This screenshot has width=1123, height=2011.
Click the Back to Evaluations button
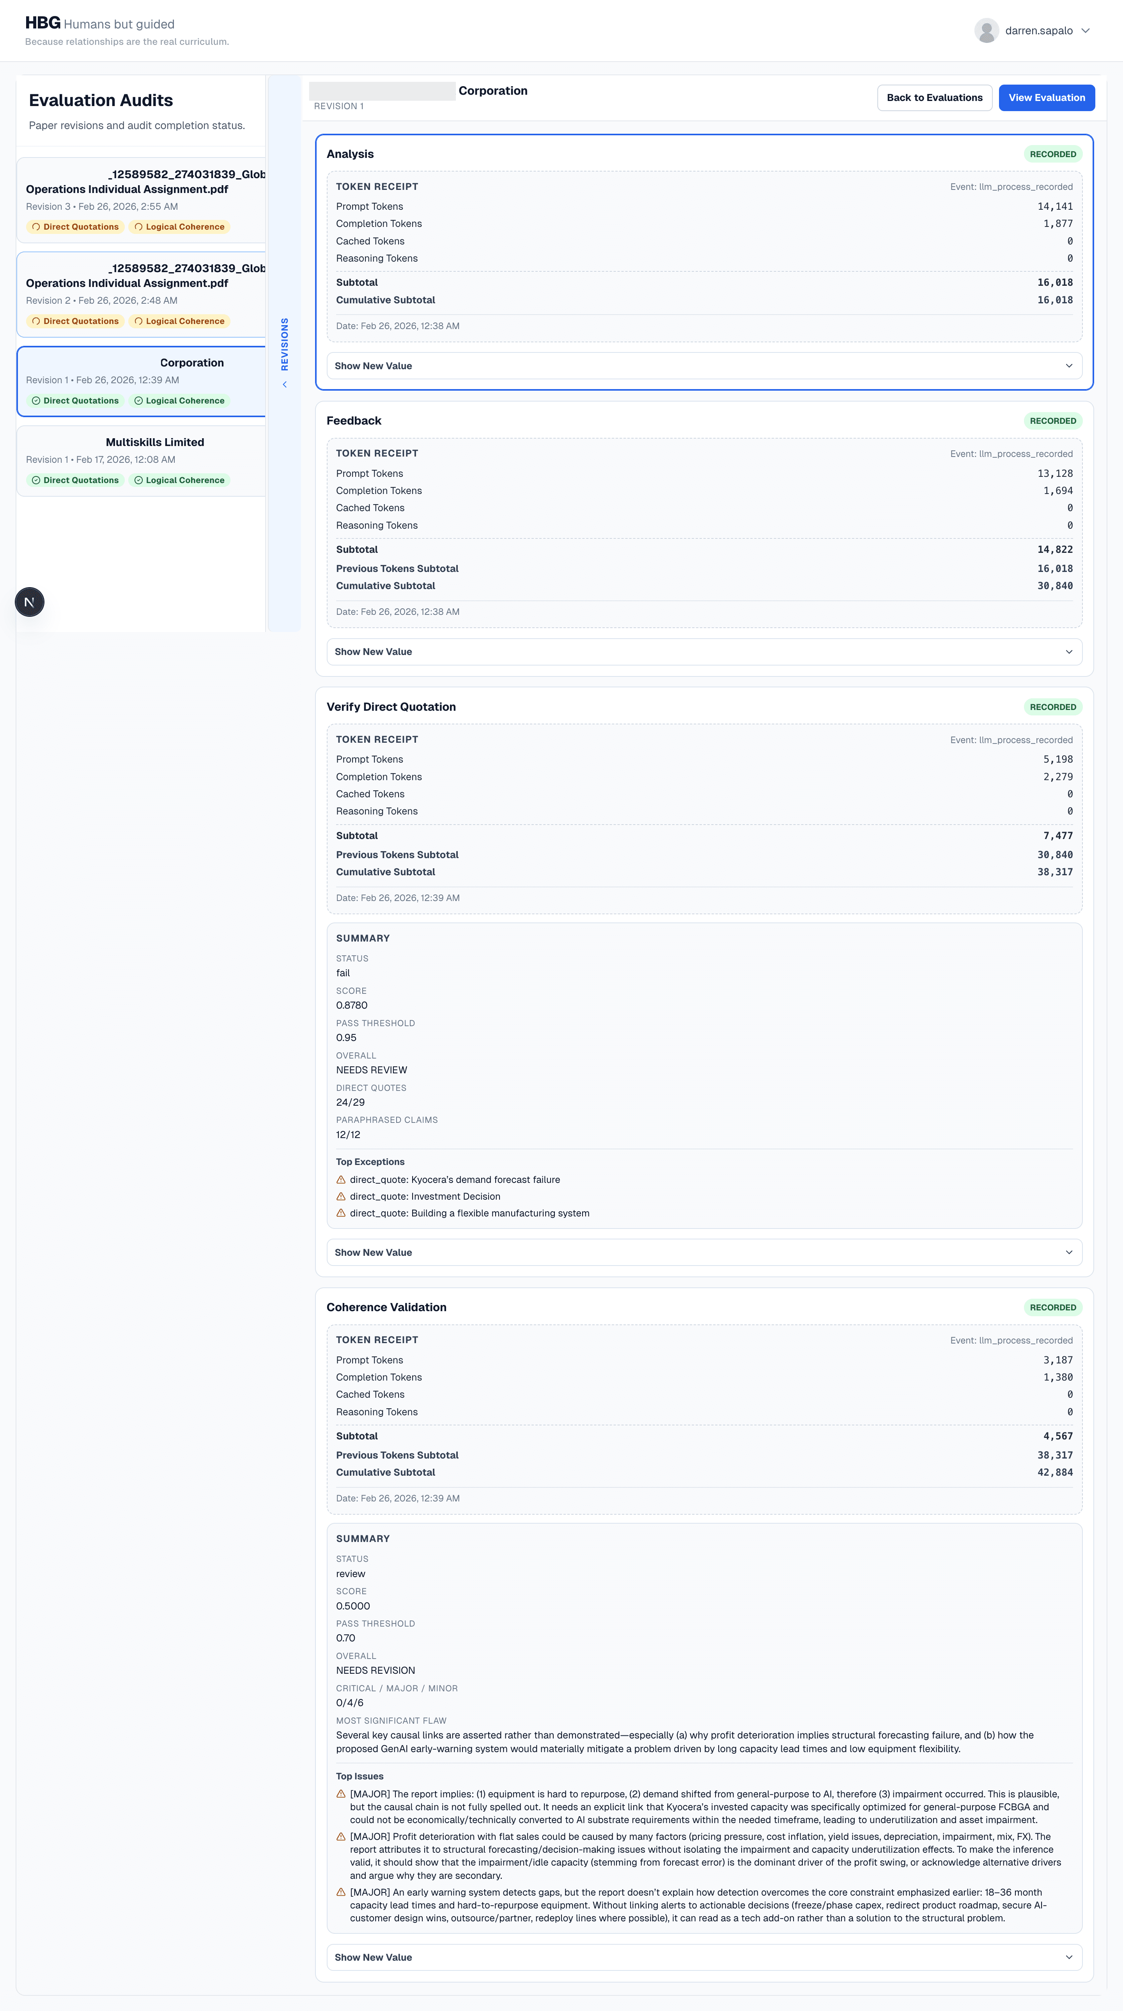tap(934, 97)
